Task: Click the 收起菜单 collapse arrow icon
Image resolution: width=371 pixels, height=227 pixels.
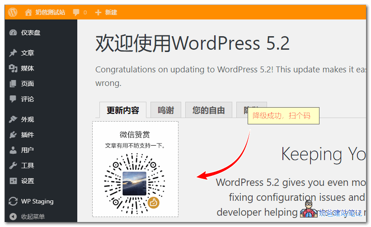Action: 13,216
